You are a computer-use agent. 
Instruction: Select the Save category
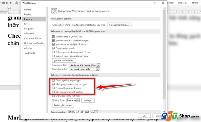coord(34,24)
